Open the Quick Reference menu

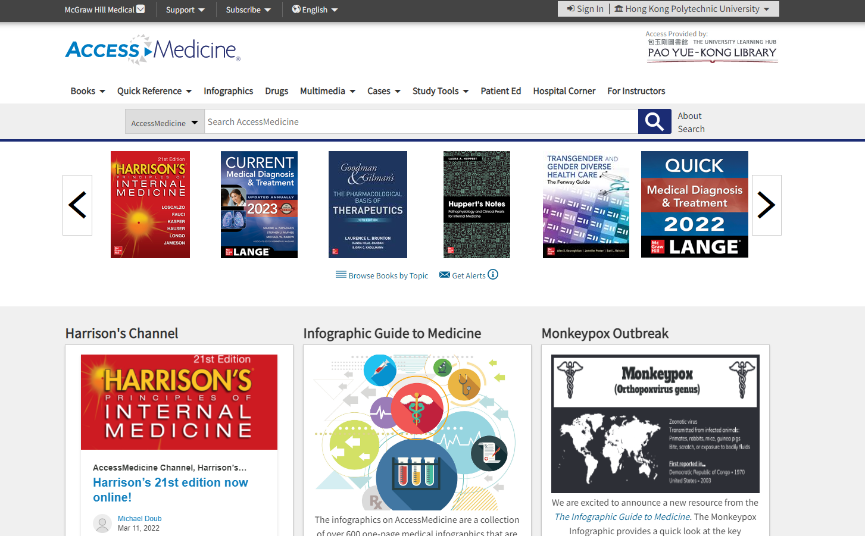[155, 91]
